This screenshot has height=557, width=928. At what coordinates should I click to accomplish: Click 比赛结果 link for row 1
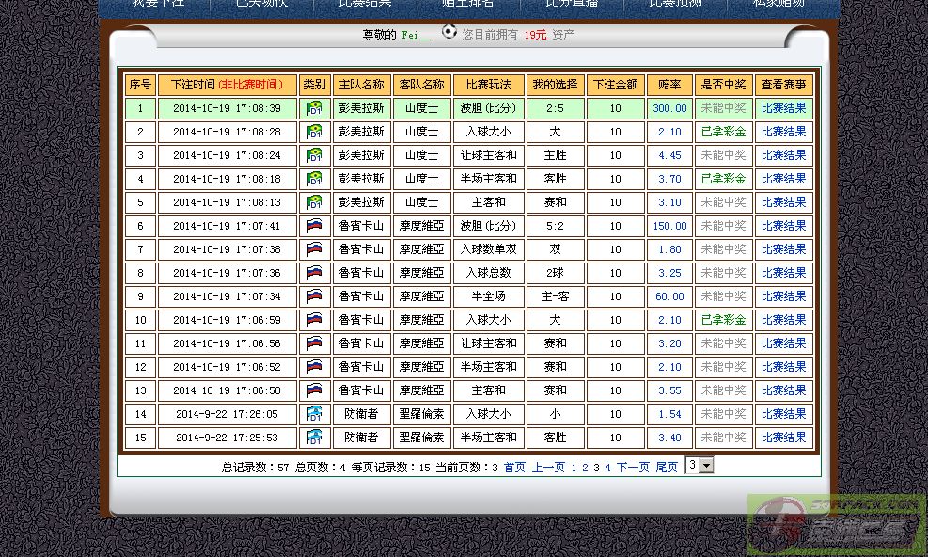[783, 108]
